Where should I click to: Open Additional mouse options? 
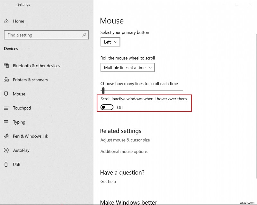tap(124, 151)
